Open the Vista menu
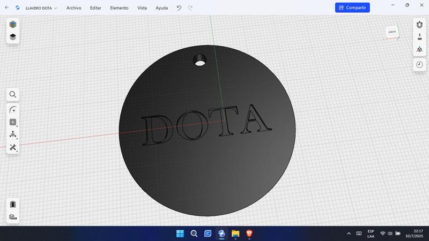 point(142,8)
